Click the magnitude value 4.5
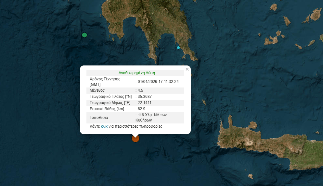The image size is (323, 186). [140, 90]
